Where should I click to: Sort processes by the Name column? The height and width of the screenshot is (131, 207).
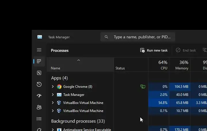tap(55, 68)
